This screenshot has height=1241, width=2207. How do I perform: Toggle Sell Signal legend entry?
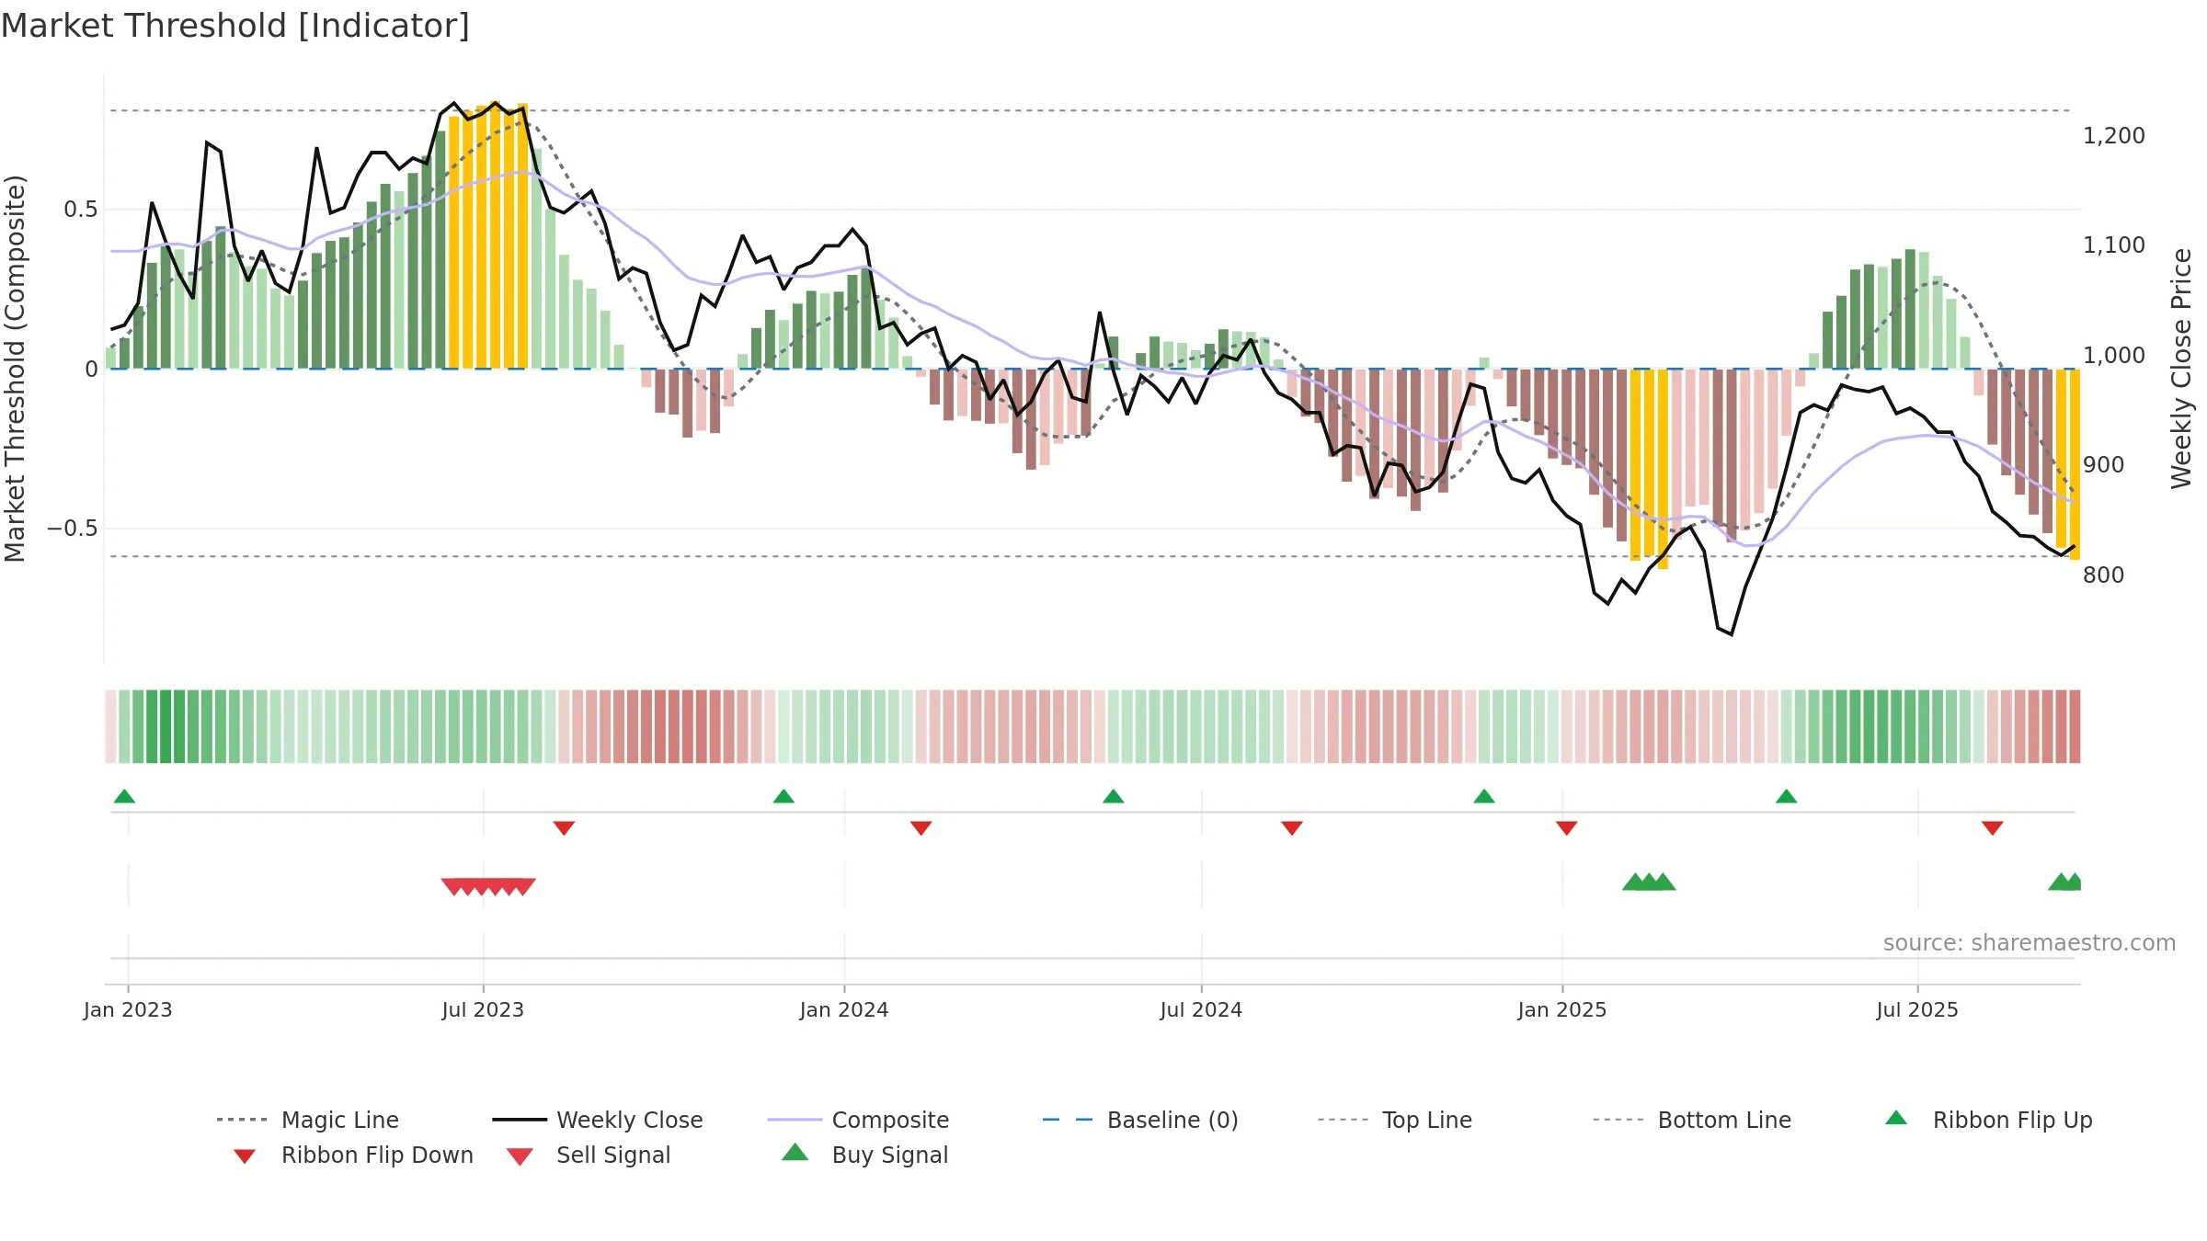[x=589, y=1156]
